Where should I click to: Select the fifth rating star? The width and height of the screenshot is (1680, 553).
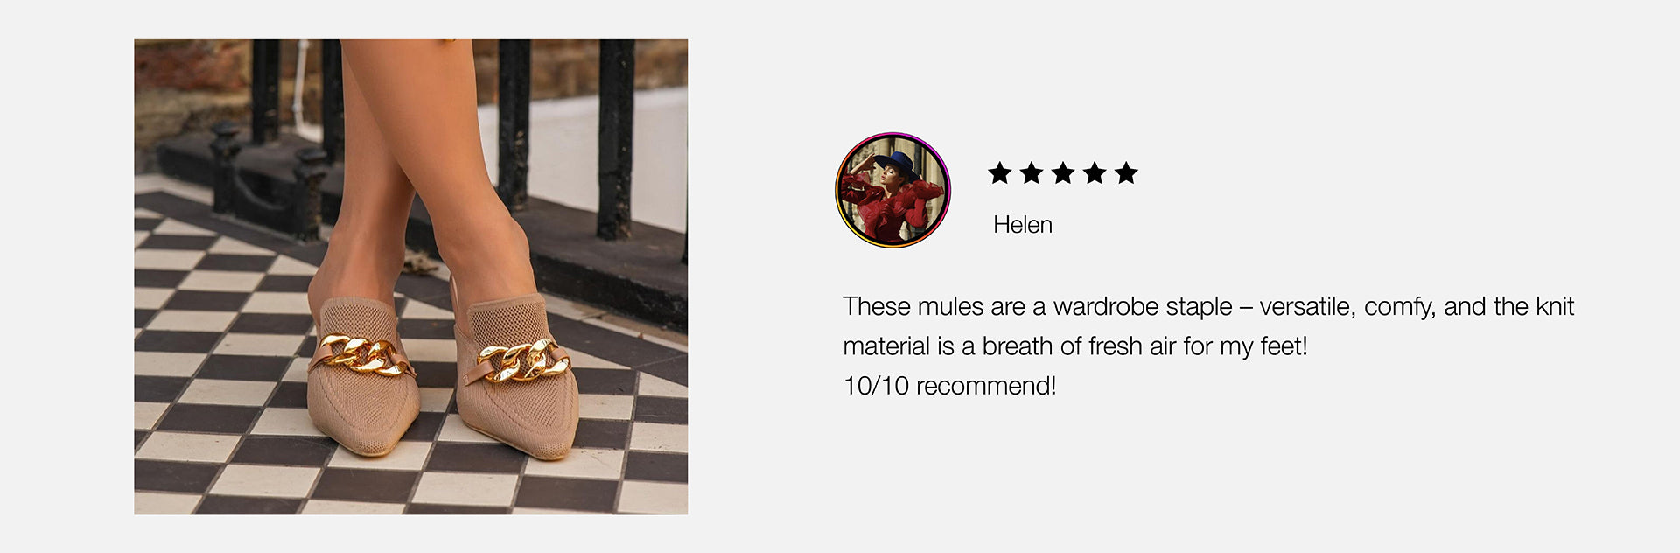click(x=1126, y=173)
